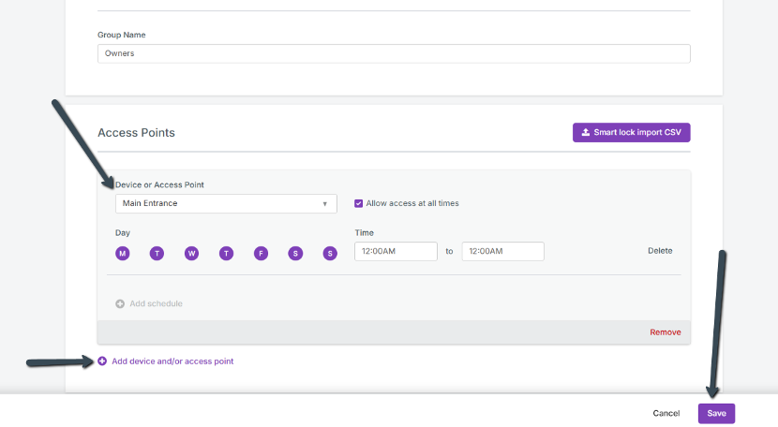Remove the Main Entrance access point

666,332
